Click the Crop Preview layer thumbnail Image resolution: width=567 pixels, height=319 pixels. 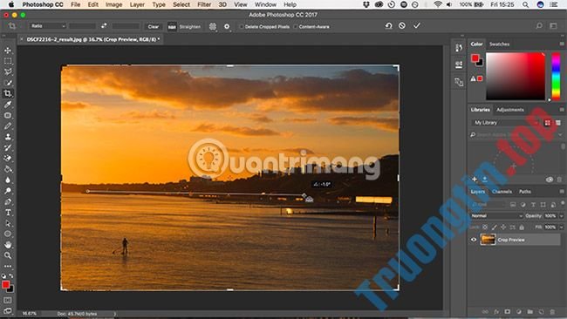[x=488, y=240]
